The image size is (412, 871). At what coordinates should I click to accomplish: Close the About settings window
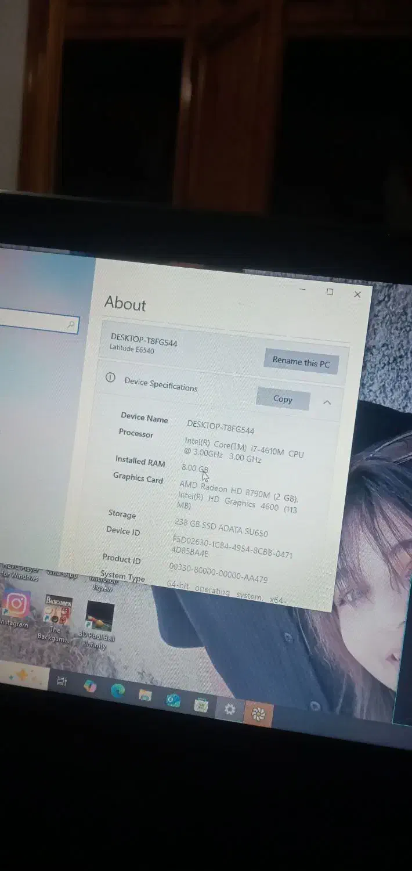[357, 294]
